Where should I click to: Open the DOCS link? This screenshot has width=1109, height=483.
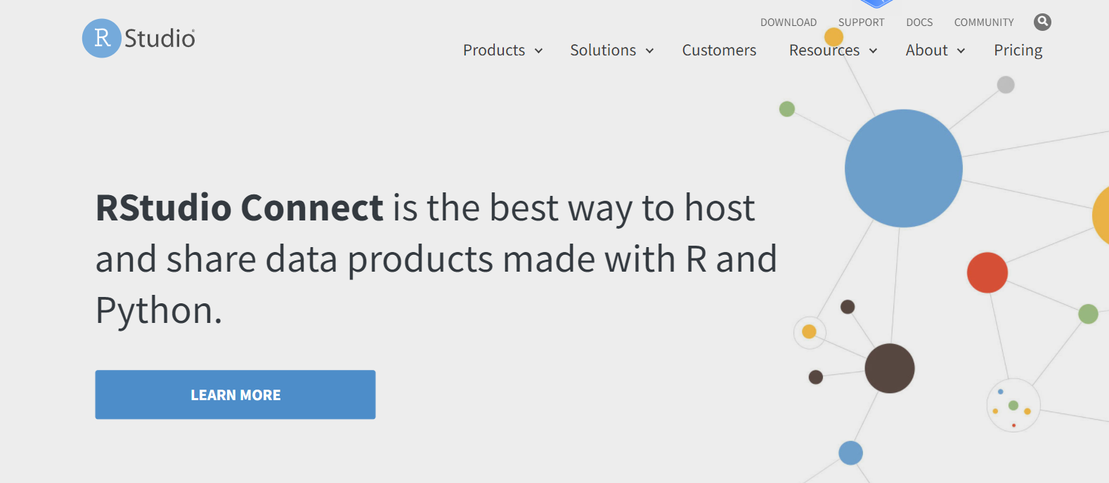tap(919, 22)
